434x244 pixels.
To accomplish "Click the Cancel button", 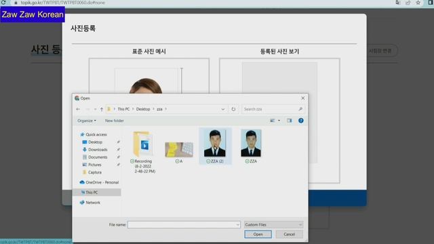I will pyautogui.click(x=290, y=235).
